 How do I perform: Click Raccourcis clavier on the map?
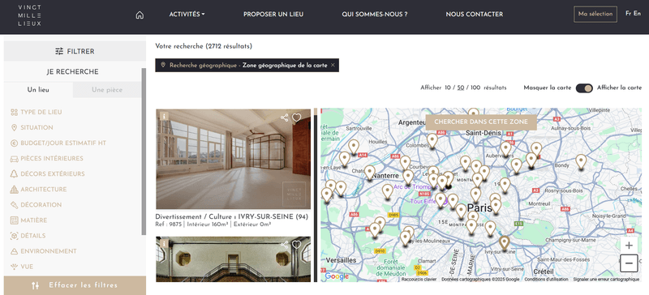(419, 280)
